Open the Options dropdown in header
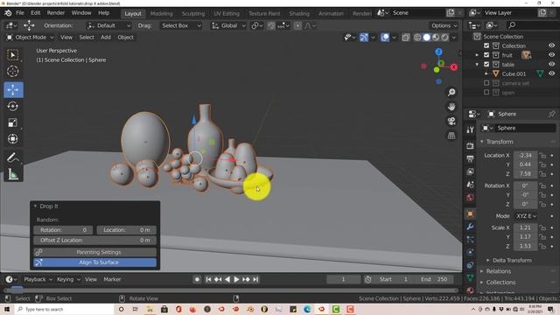This screenshot has width=560, height=315. 444,25
